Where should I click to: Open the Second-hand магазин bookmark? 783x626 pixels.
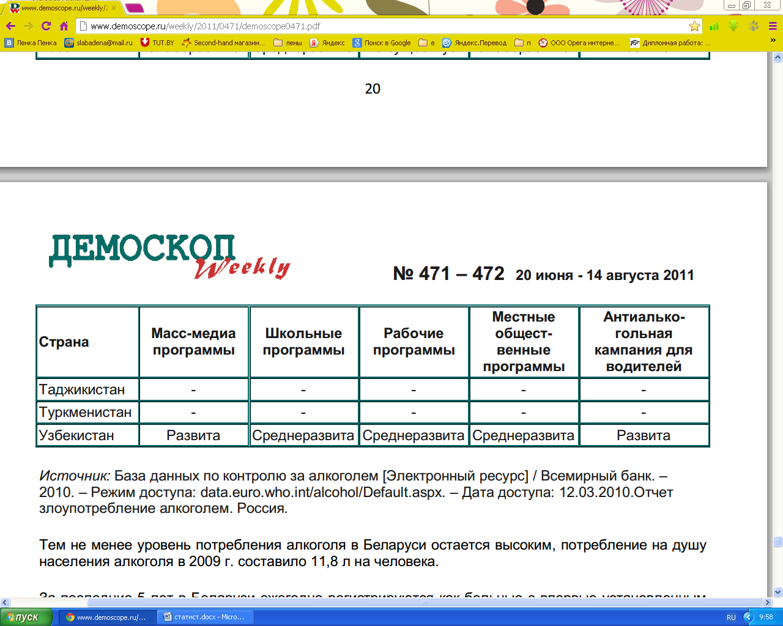(224, 43)
